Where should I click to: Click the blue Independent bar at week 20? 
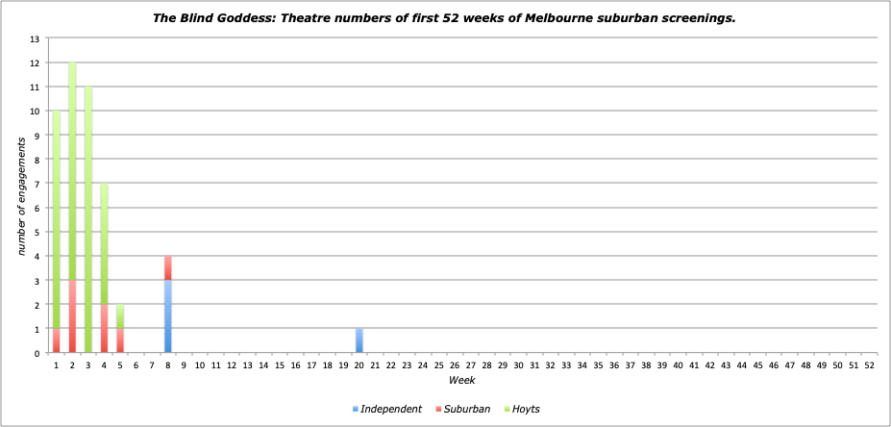coord(359,340)
